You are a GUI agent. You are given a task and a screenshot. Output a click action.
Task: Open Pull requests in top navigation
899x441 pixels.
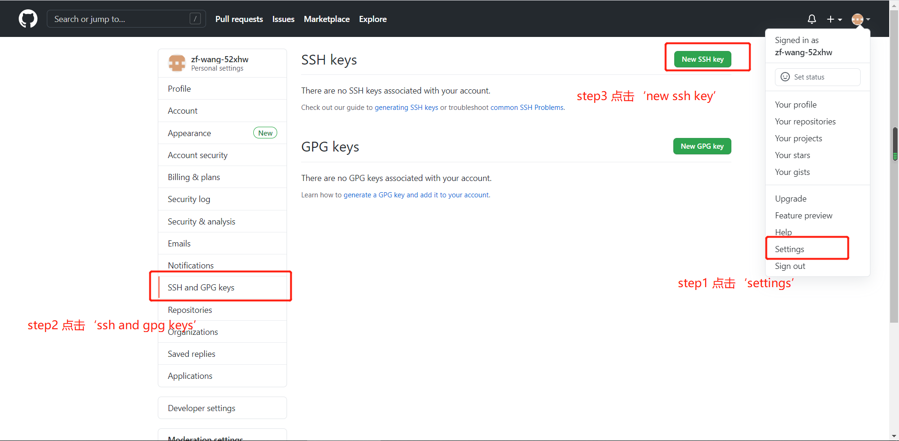(239, 19)
